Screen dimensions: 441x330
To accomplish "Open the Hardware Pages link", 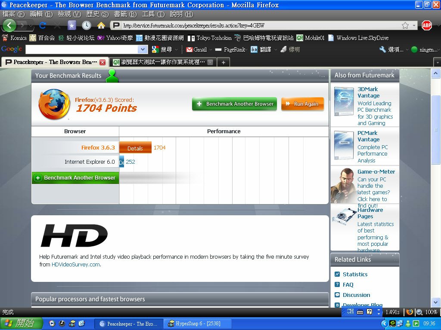I will click(370, 213).
